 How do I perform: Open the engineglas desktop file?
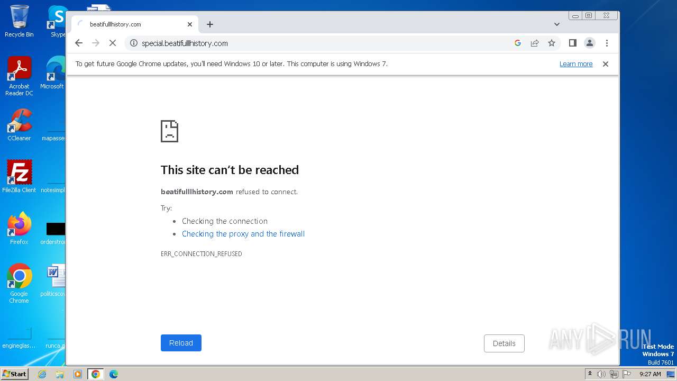(x=19, y=338)
